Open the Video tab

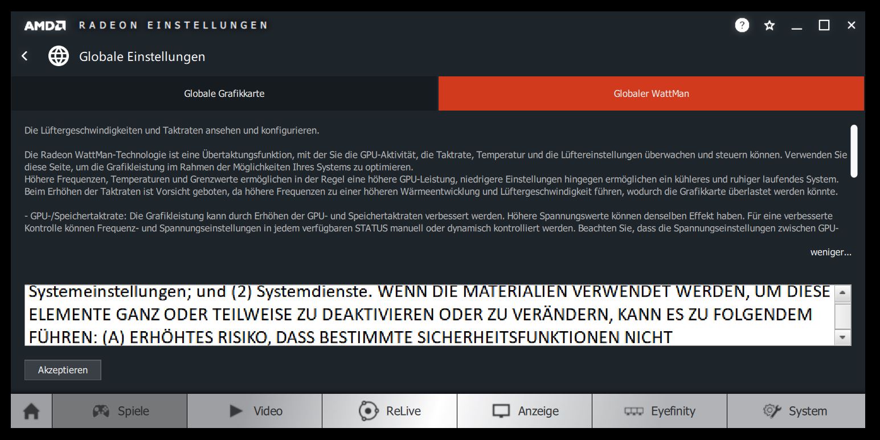(x=255, y=411)
